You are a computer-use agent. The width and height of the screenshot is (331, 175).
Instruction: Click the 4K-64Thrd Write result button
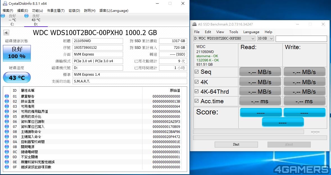[x=304, y=92]
